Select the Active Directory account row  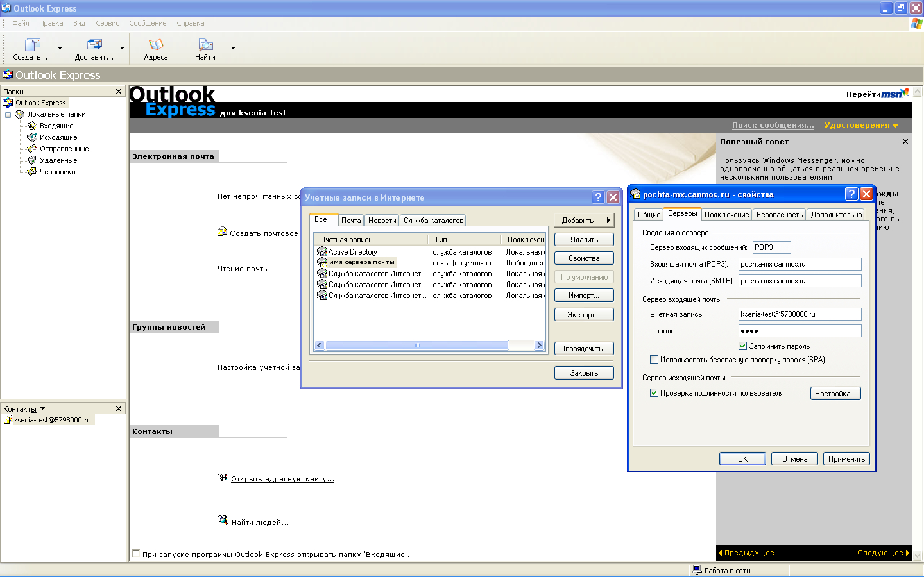[x=430, y=252]
